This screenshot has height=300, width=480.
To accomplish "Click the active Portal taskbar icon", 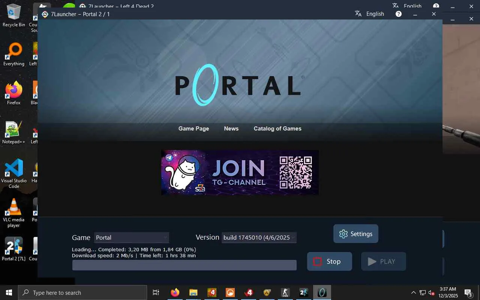I will click(322, 292).
